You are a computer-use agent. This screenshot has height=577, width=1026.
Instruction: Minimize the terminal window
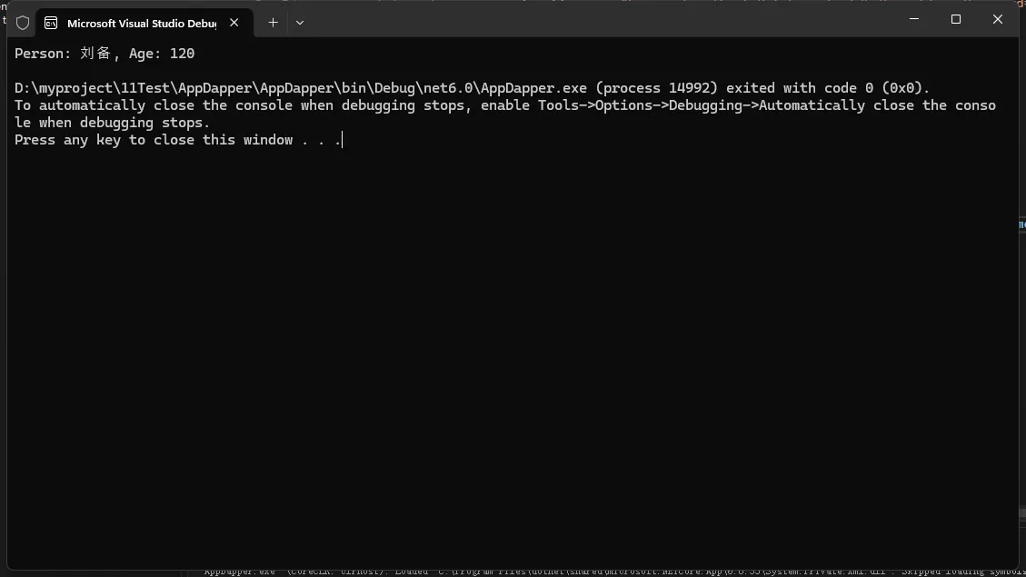914,19
